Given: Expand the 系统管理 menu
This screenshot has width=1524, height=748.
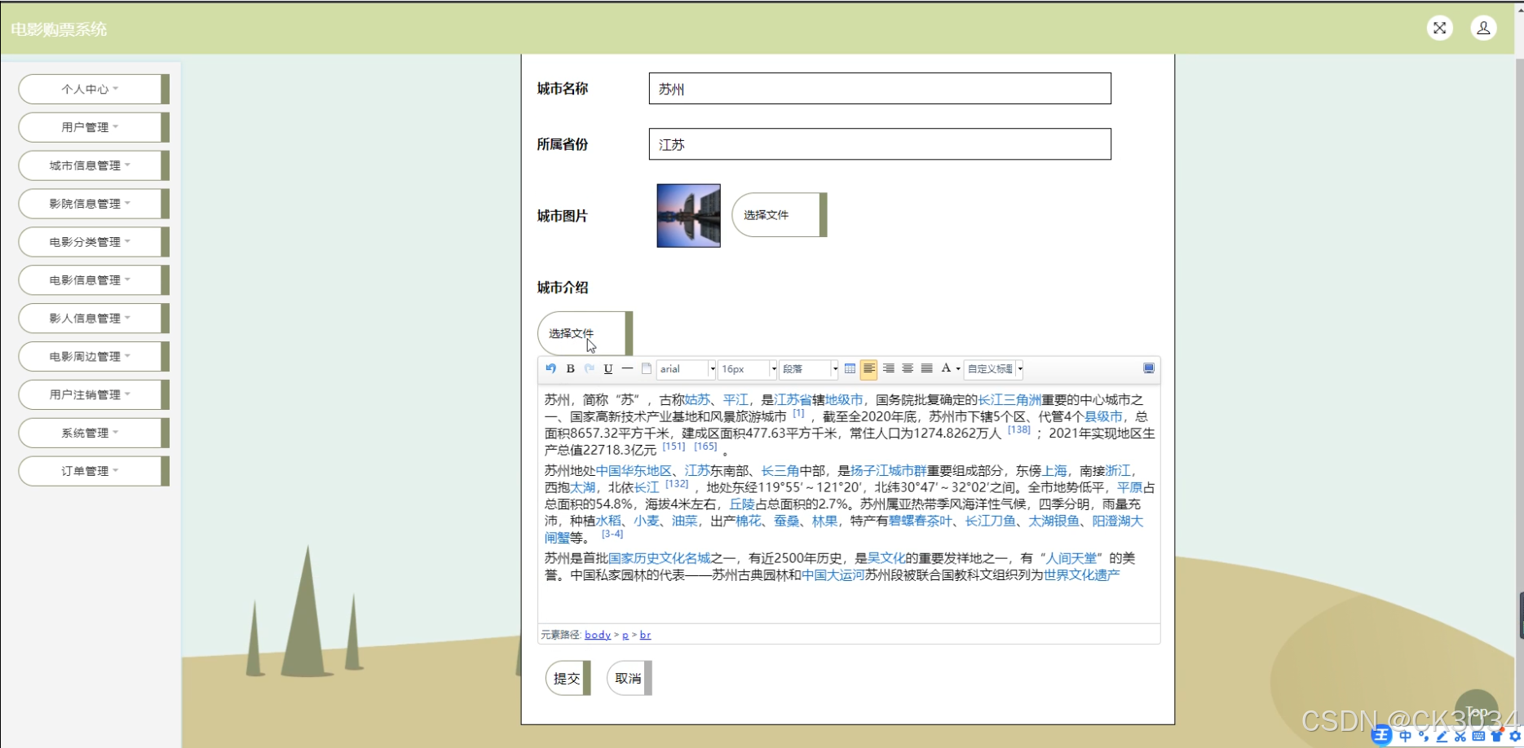Looking at the screenshot, I should click(94, 433).
